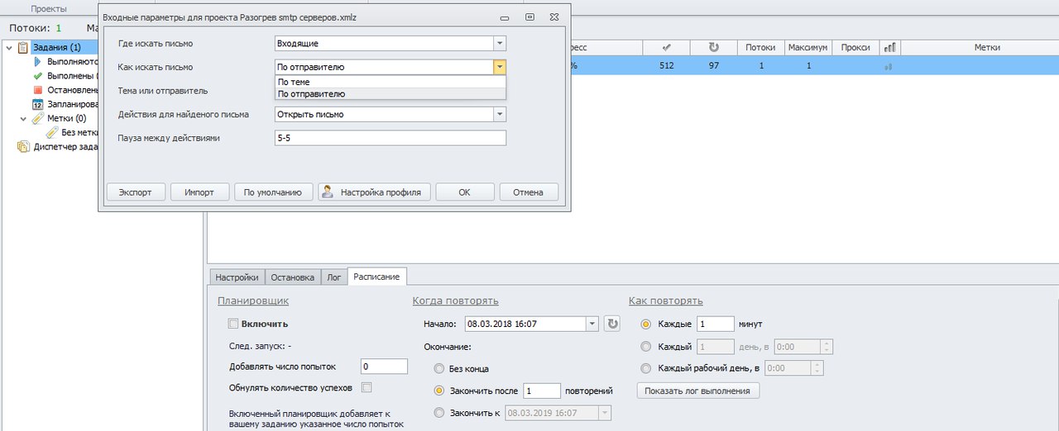Click the circular arrow retries column header
This screenshot has width=1059, height=431.
click(x=714, y=48)
